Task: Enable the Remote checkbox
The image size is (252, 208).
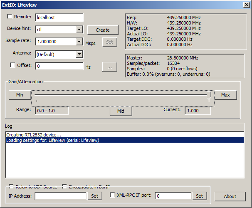Action: [x=10, y=17]
